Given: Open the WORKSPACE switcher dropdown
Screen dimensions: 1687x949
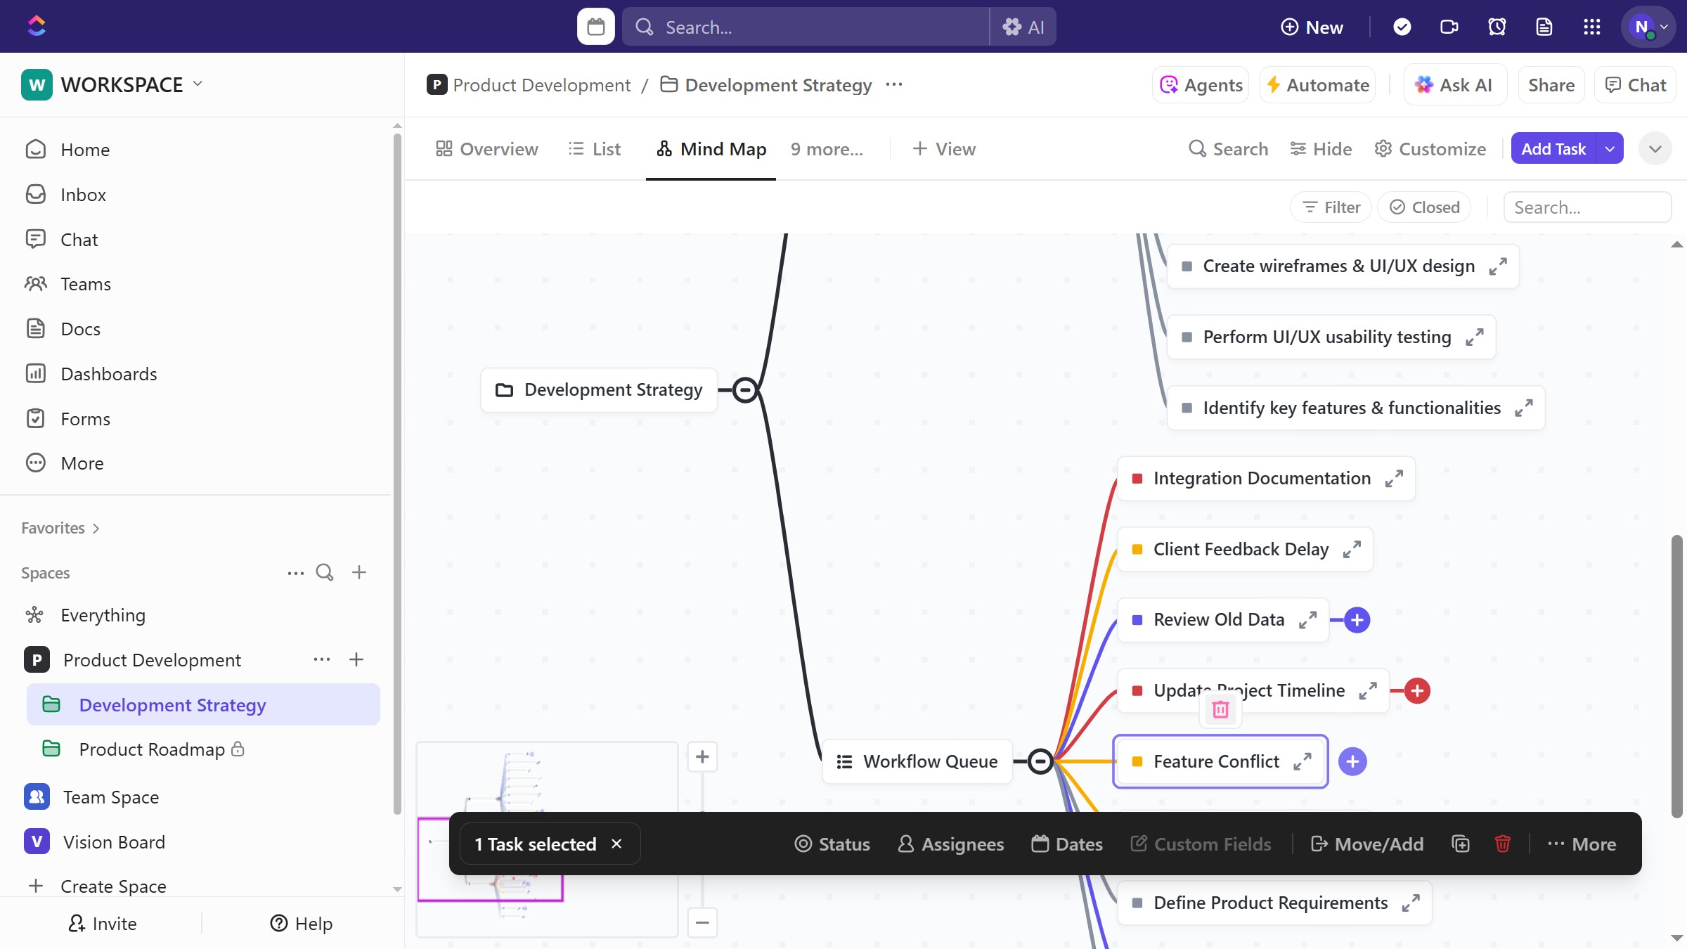Looking at the screenshot, I should pos(198,84).
